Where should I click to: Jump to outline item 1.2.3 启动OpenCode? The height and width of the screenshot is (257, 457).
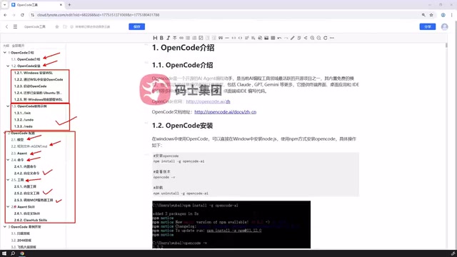(30, 86)
